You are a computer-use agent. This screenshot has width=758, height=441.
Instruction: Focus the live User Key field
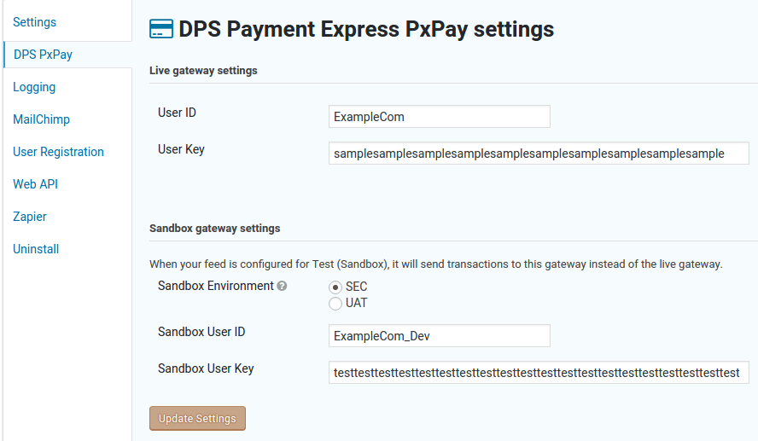pyautogui.click(x=539, y=154)
